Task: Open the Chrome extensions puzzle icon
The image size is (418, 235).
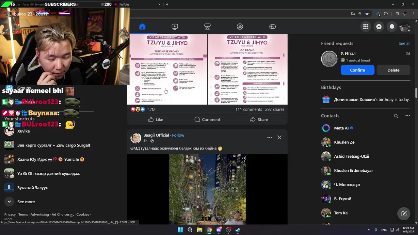Action: click(386, 14)
